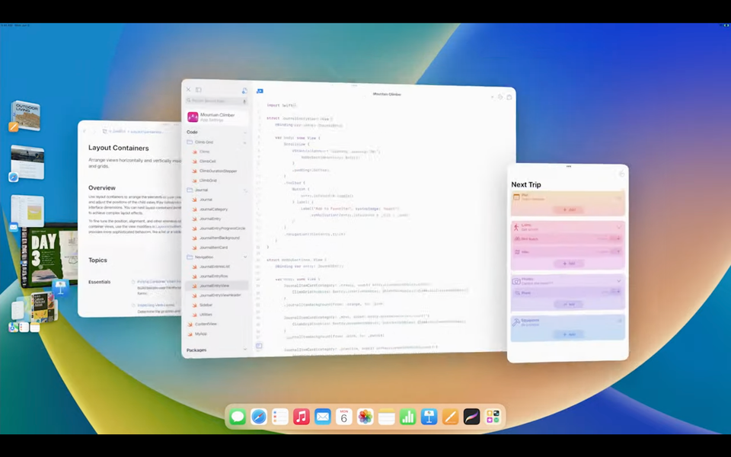Click the calendar icon on Plan card
The height and width of the screenshot is (457, 731).
pyautogui.click(x=516, y=197)
